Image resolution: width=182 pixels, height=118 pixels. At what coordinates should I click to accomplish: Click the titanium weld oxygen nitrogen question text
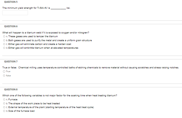[46, 33]
